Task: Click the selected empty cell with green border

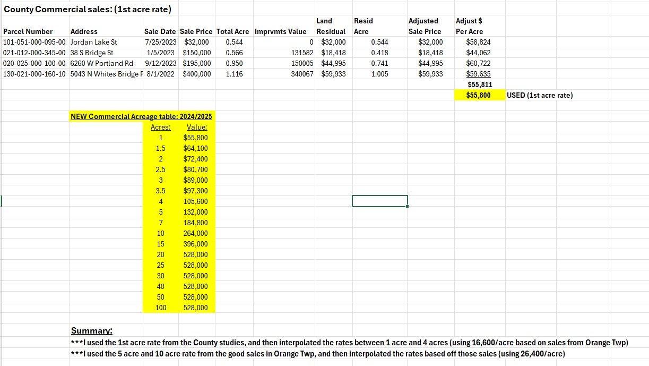Action: point(379,201)
